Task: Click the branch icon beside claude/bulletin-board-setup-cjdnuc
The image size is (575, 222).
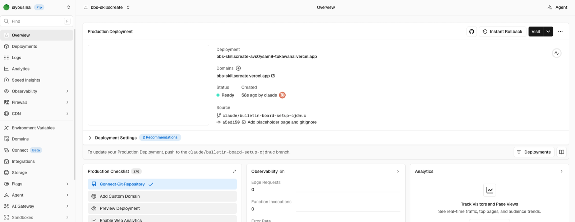Action: [219, 115]
